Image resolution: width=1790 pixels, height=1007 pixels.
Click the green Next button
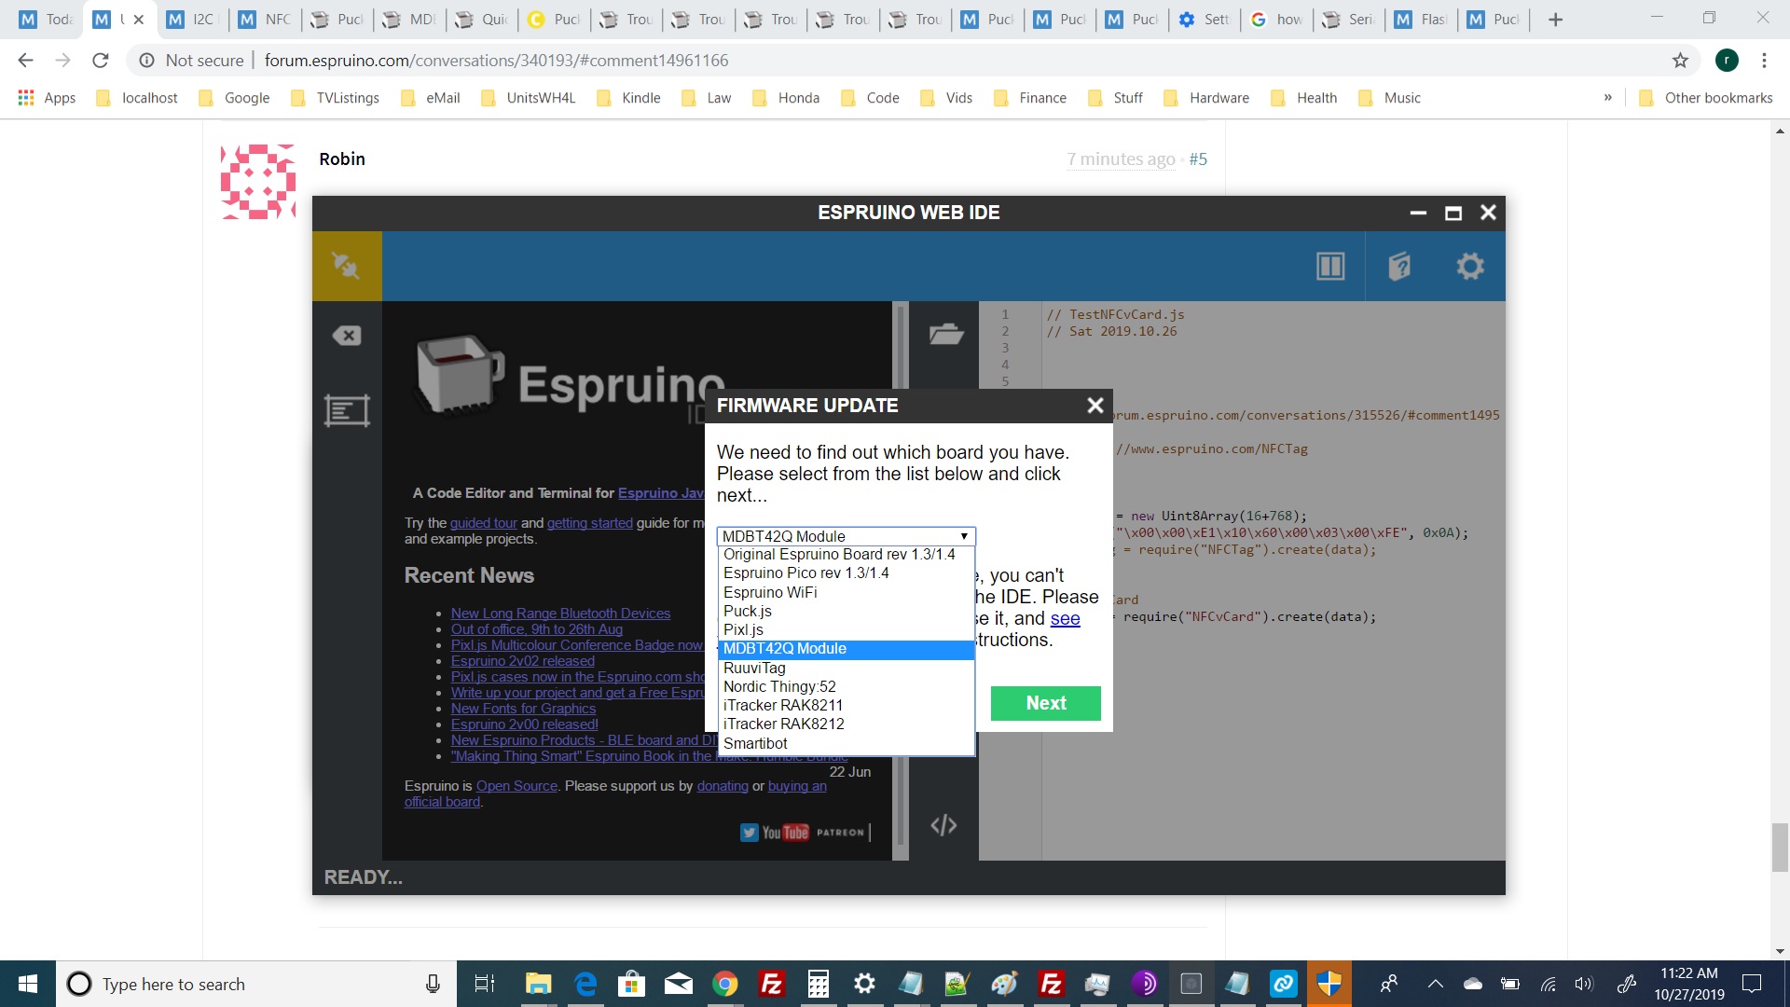click(1046, 703)
